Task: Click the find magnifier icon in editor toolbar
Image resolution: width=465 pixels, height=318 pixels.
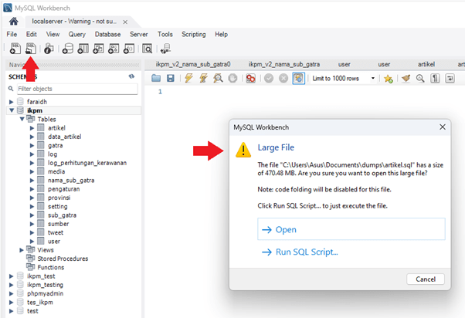Action: point(420,79)
